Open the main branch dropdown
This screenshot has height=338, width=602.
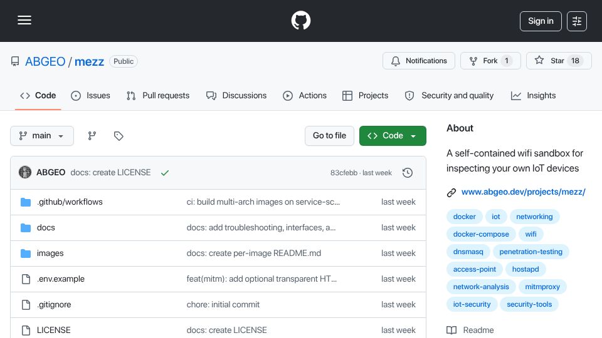coord(42,136)
